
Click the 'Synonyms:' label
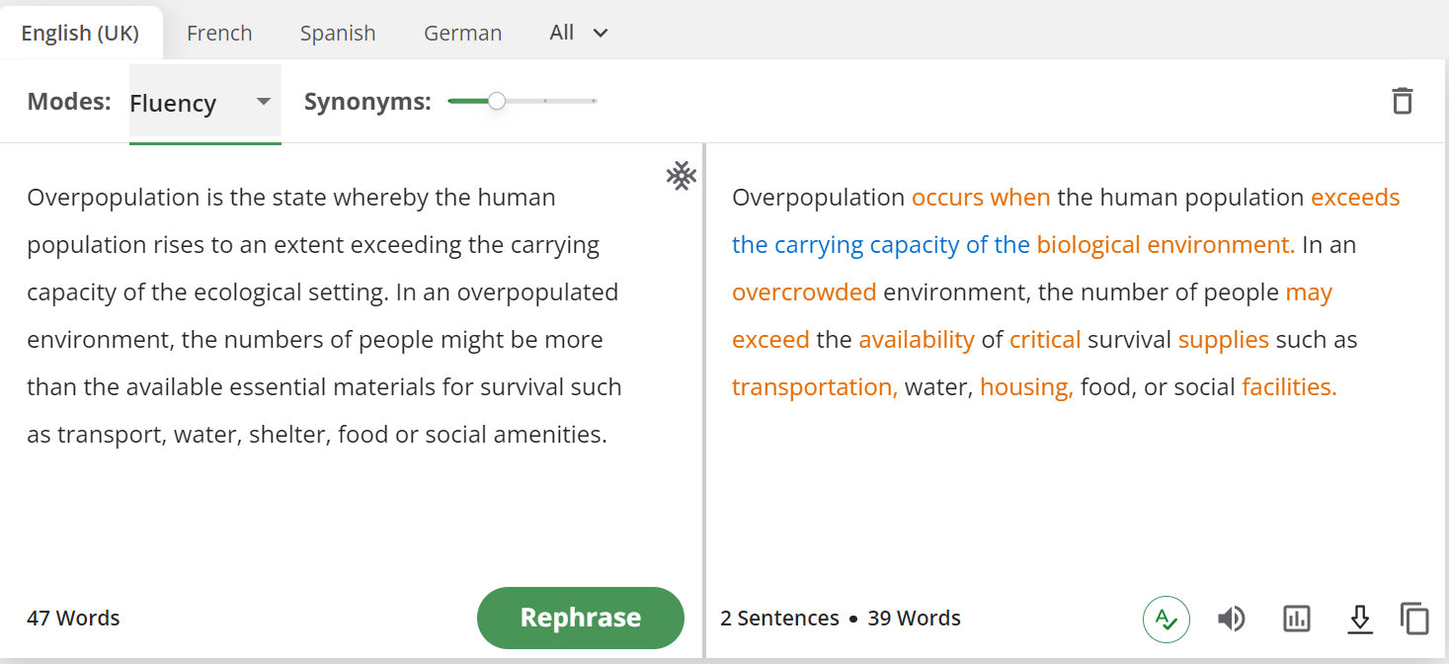click(x=367, y=102)
